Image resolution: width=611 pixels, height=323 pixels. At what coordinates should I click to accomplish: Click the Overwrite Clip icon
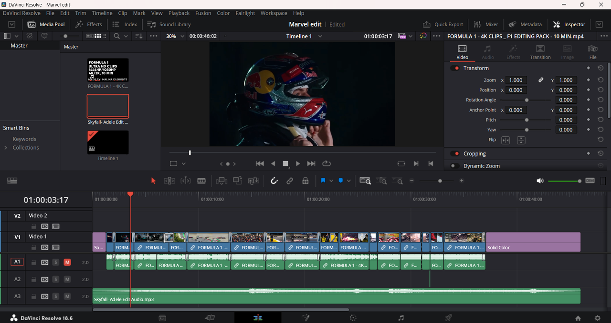tap(237, 181)
